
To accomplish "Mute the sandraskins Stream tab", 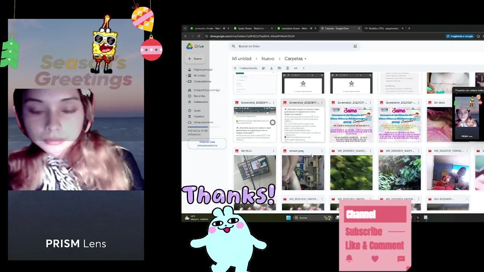I will 224,28.
